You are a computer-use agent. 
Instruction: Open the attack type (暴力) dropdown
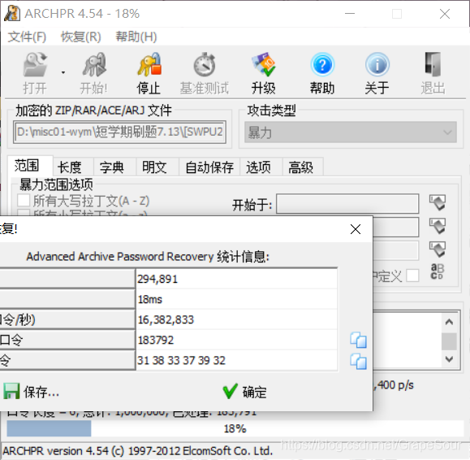tap(351, 132)
